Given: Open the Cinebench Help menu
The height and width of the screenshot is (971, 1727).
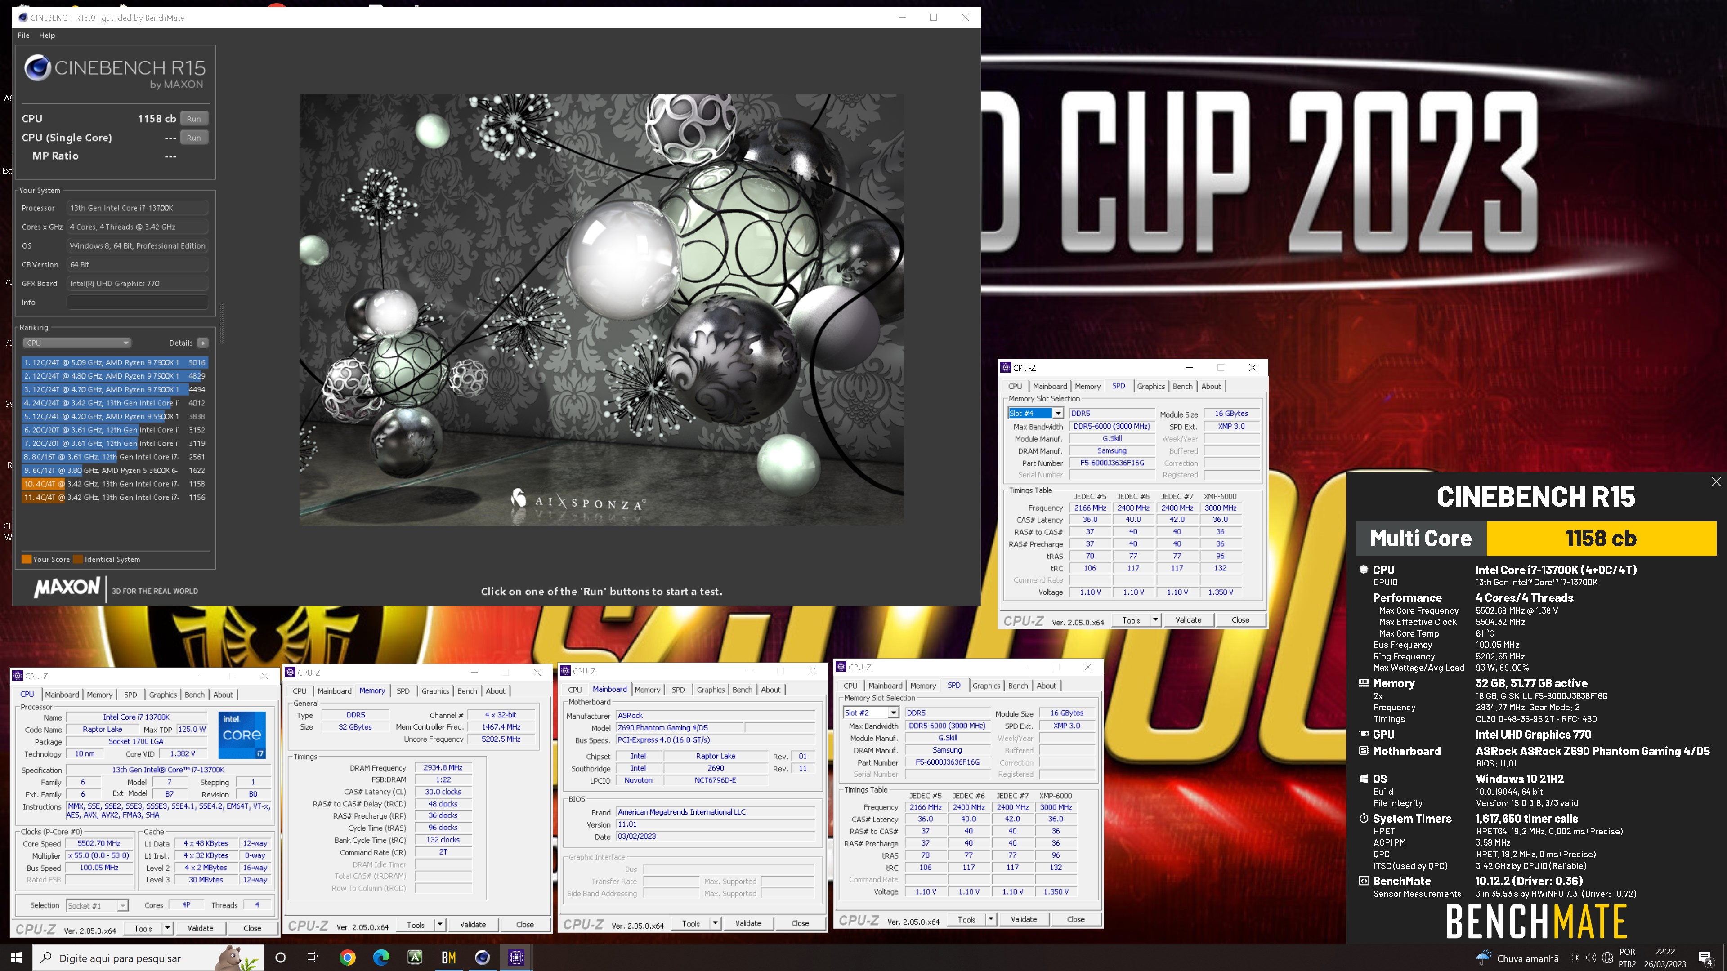Looking at the screenshot, I should point(47,36).
